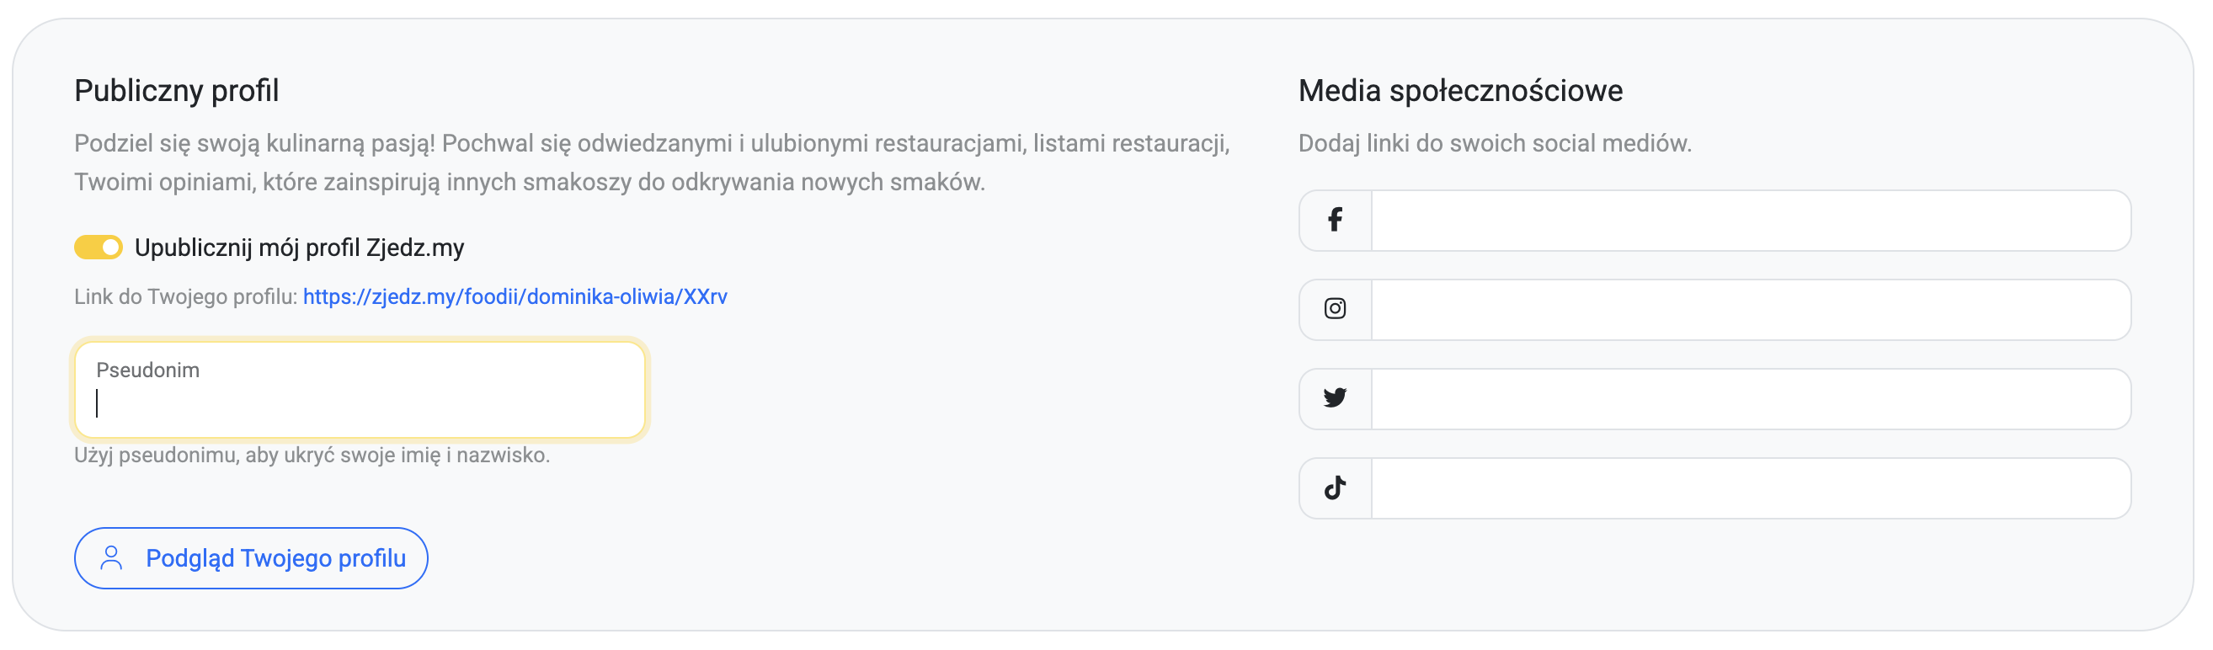
Task: Click the "Media społecznościowe" heading
Action: (x=1459, y=90)
